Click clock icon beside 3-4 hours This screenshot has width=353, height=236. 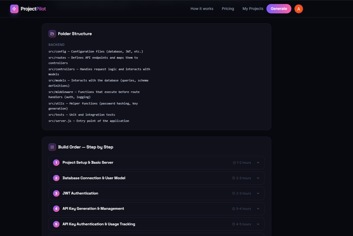(x=233, y=209)
